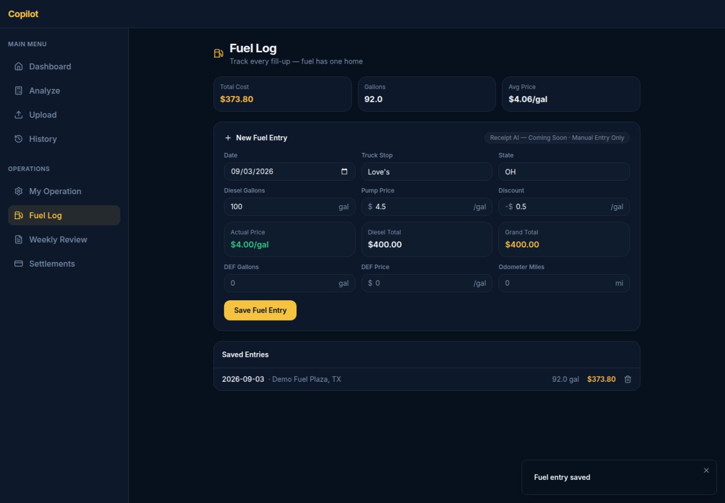
Task: Click the Avg Price value $4.06/gal
Action: [x=528, y=99]
